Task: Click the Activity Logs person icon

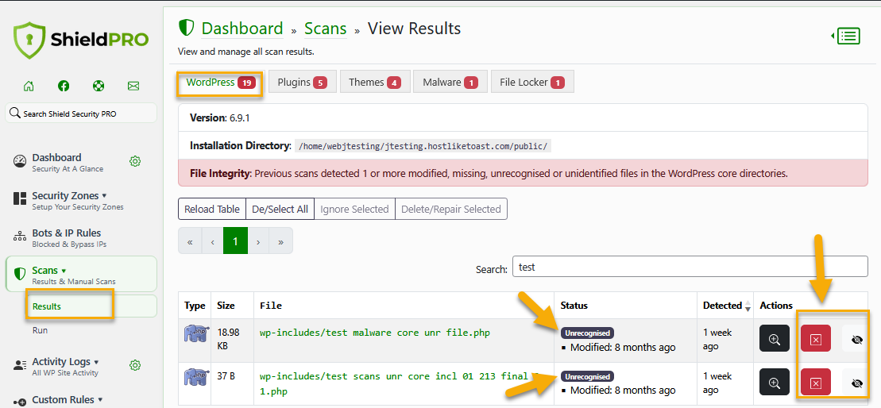Action: pos(20,365)
